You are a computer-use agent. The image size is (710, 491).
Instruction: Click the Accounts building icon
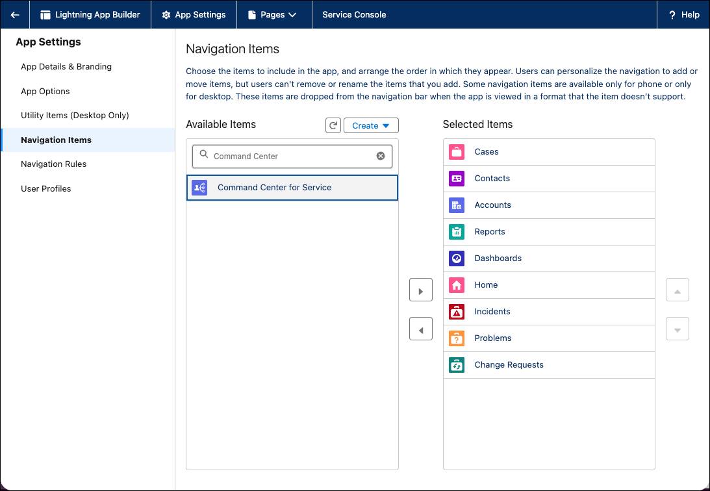point(457,205)
